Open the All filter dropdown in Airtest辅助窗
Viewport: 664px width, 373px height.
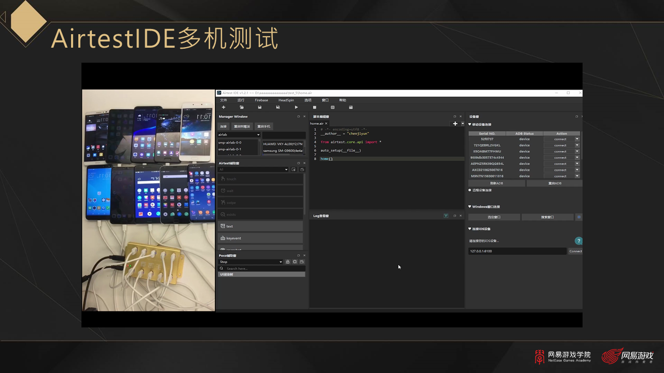click(x=254, y=169)
